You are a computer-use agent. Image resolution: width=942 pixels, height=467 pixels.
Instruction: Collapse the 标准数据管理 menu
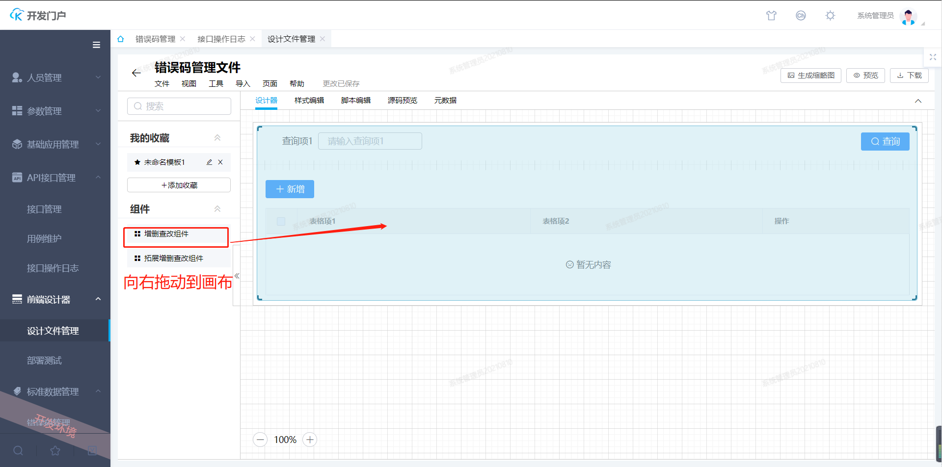coord(55,391)
